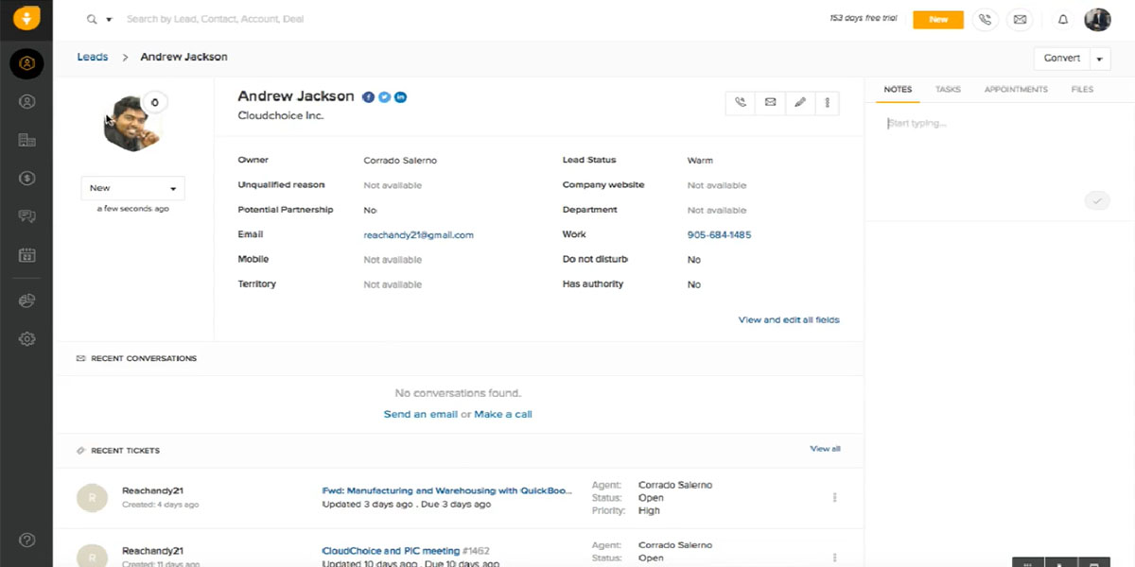Click the notifications bell icon

click(1062, 19)
